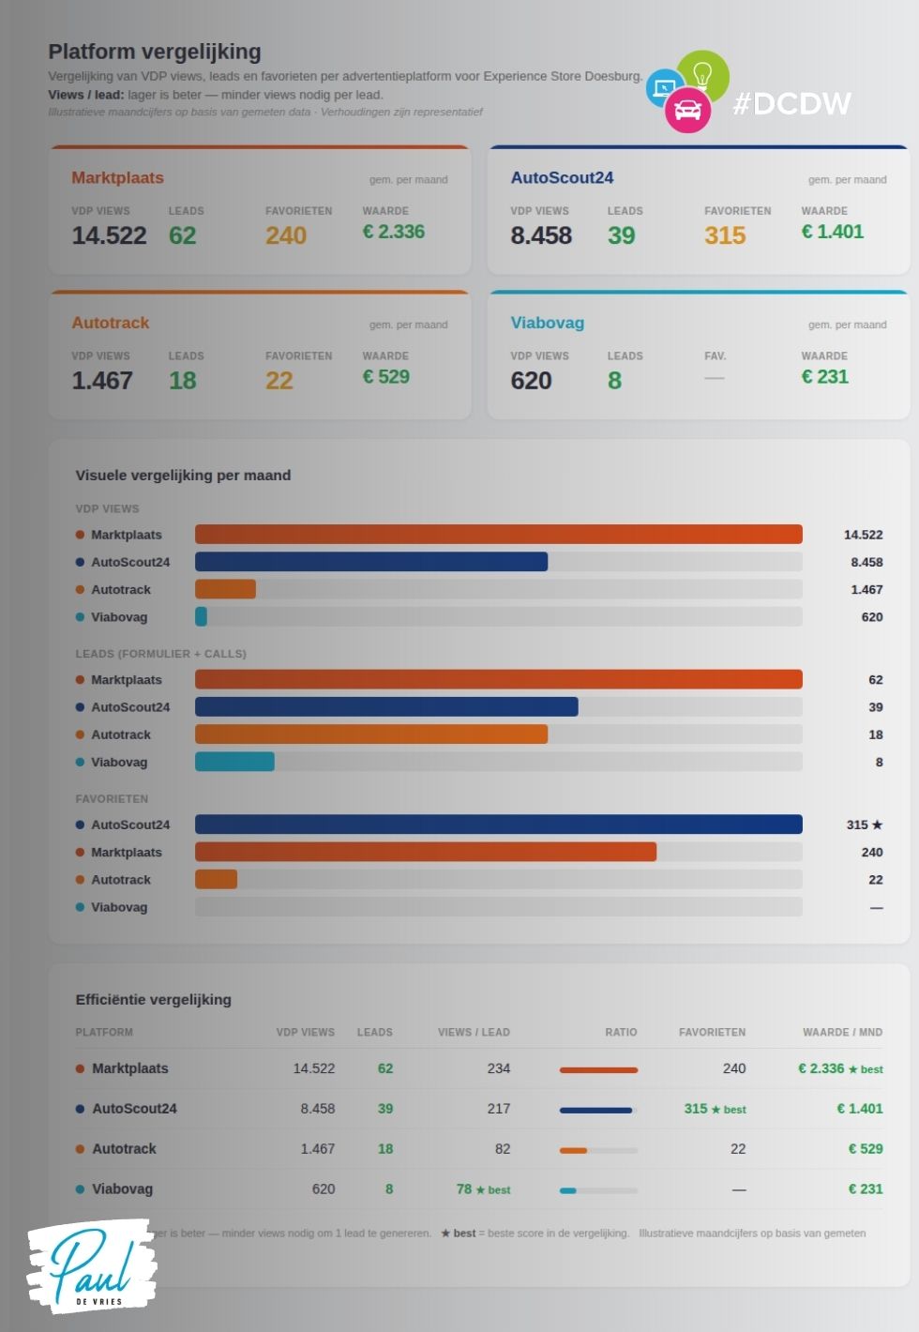The height and width of the screenshot is (1332, 919).
Task: Click the 'Efficiëntie vergelijking' heading
Action: (x=153, y=1000)
